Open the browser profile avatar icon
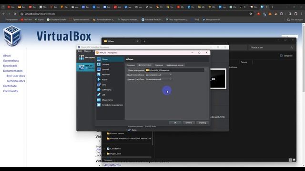Image resolution: width=305 pixels, height=171 pixels. pos(295,14)
